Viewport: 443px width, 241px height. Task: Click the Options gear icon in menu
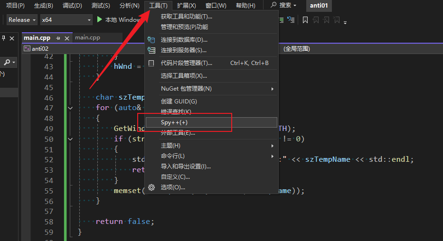pyautogui.click(x=151, y=187)
